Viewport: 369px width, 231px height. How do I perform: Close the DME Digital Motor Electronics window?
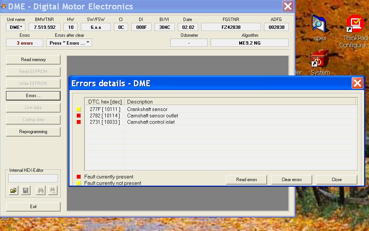point(288,6)
